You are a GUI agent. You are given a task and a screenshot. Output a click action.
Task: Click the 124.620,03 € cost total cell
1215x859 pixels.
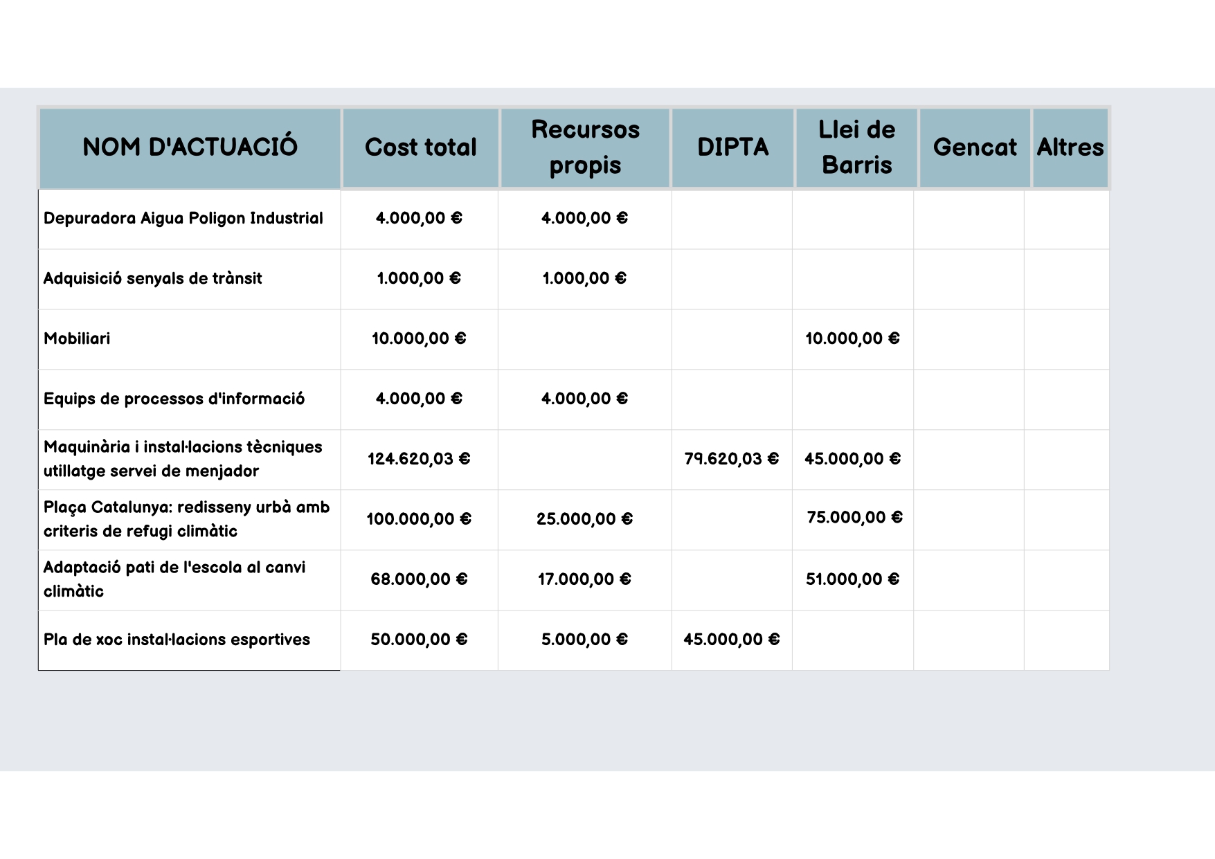(x=419, y=459)
